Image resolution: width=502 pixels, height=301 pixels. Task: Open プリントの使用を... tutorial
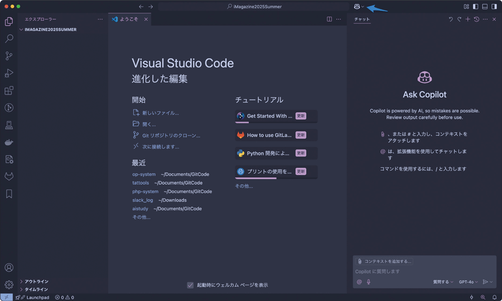click(x=276, y=172)
